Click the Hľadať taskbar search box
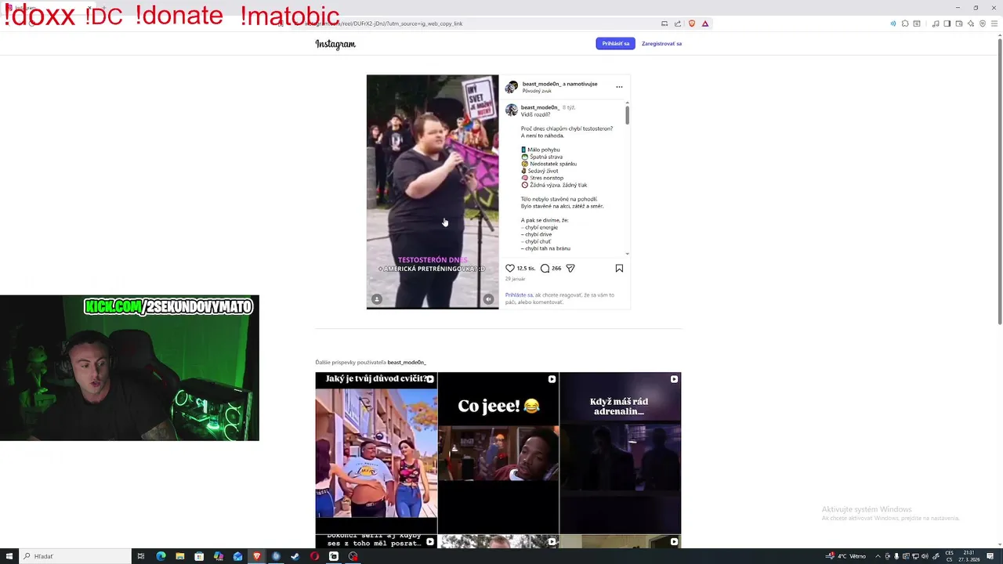 tap(75, 556)
